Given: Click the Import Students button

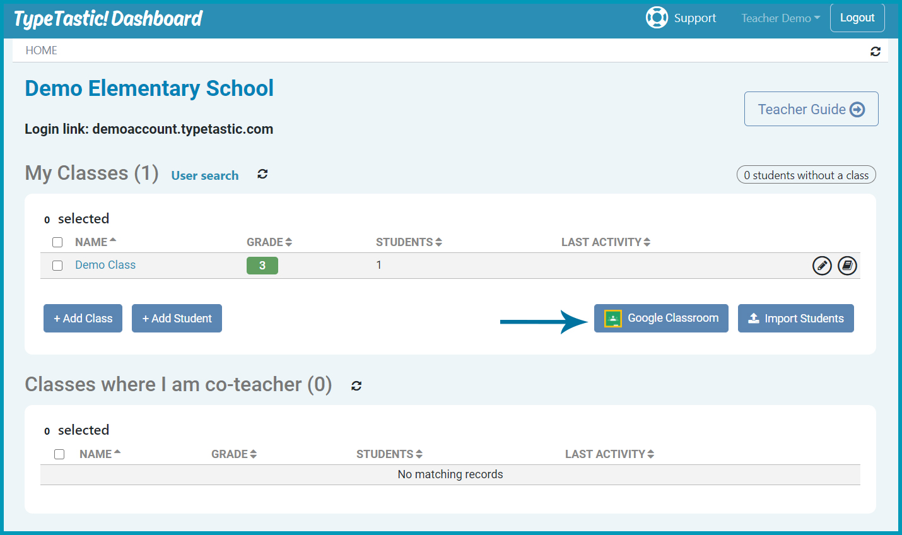Looking at the screenshot, I should click(x=796, y=318).
